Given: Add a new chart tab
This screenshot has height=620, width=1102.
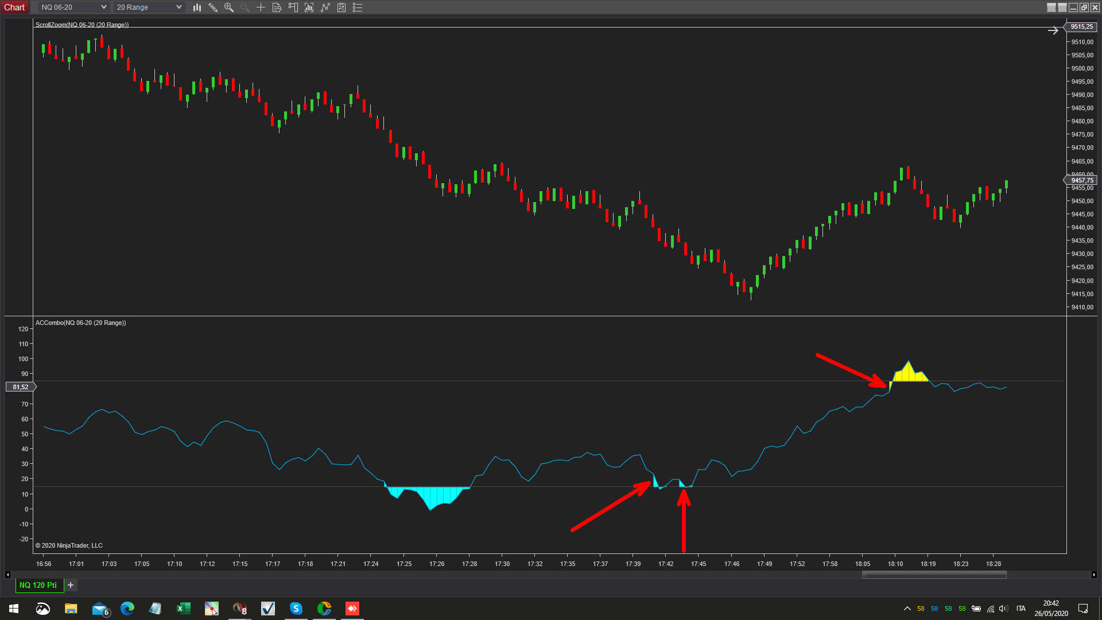Looking at the screenshot, I should pos(71,585).
